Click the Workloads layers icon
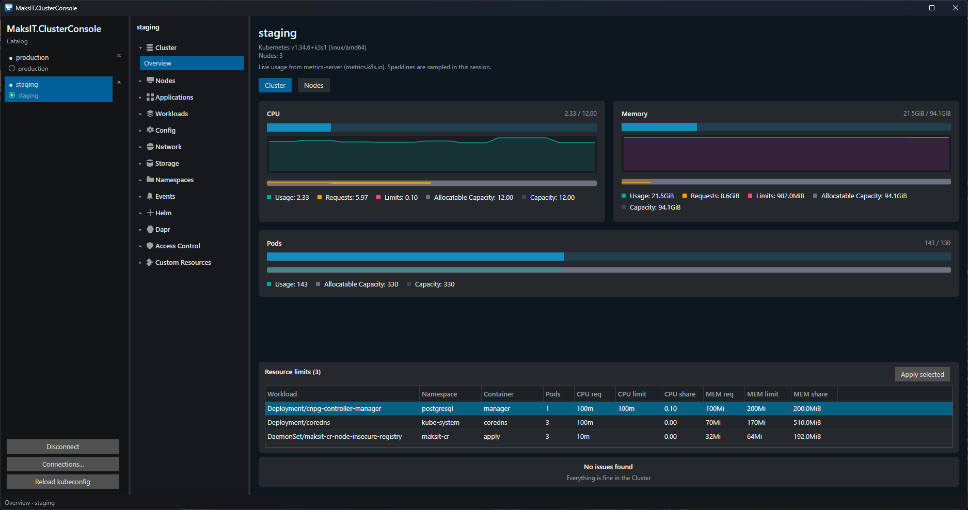 (x=150, y=114)
